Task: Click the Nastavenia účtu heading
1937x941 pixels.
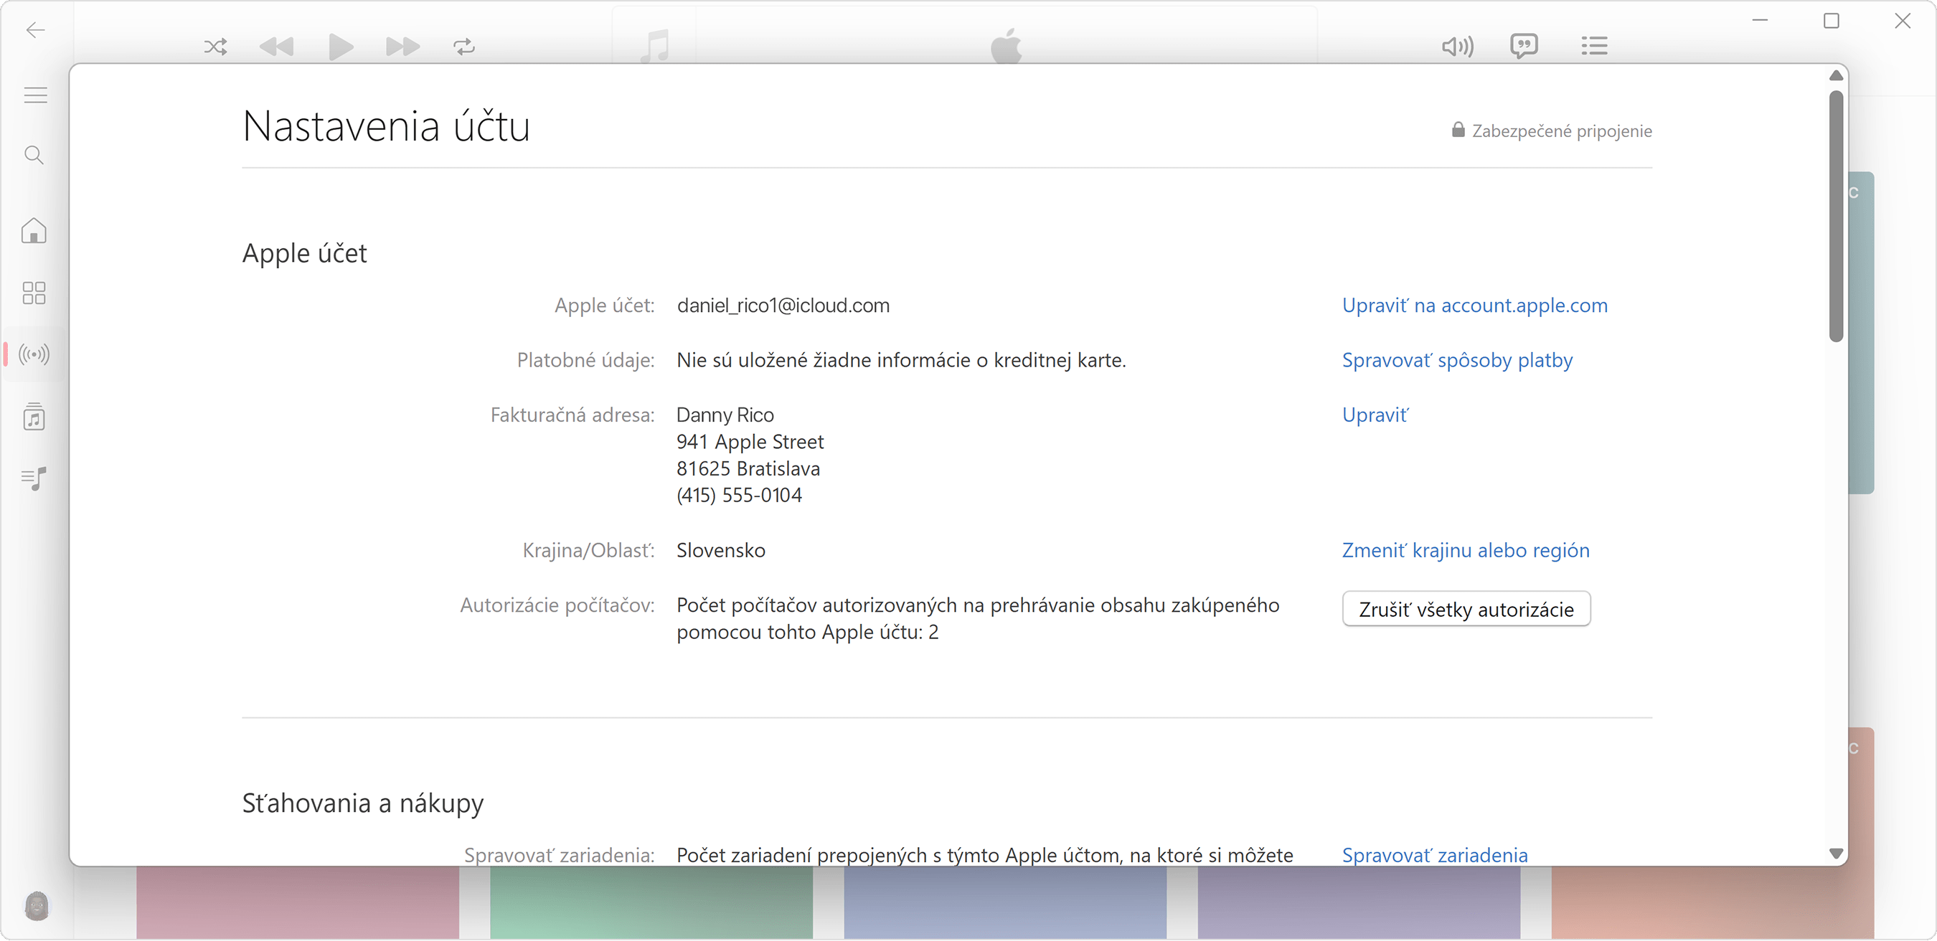Action: 386,126
